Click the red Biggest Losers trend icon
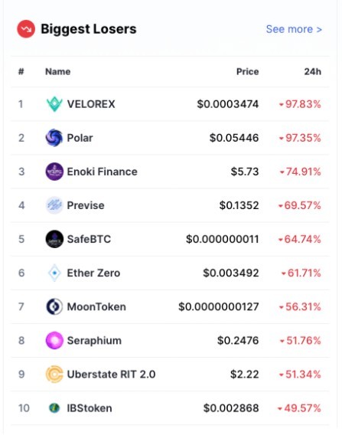This screenshot has width=342, height=445. (26, 28)
